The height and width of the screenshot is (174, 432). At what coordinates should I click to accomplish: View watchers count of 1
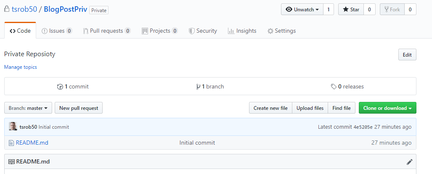[329, 9]
